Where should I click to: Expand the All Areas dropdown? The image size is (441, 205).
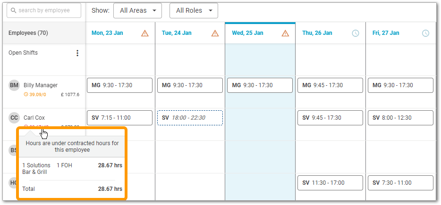click(137, 11)
